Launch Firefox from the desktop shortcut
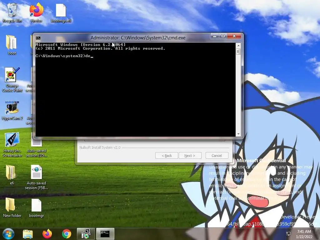The width and height of the screenshot is (320, 240). (36, 12)
